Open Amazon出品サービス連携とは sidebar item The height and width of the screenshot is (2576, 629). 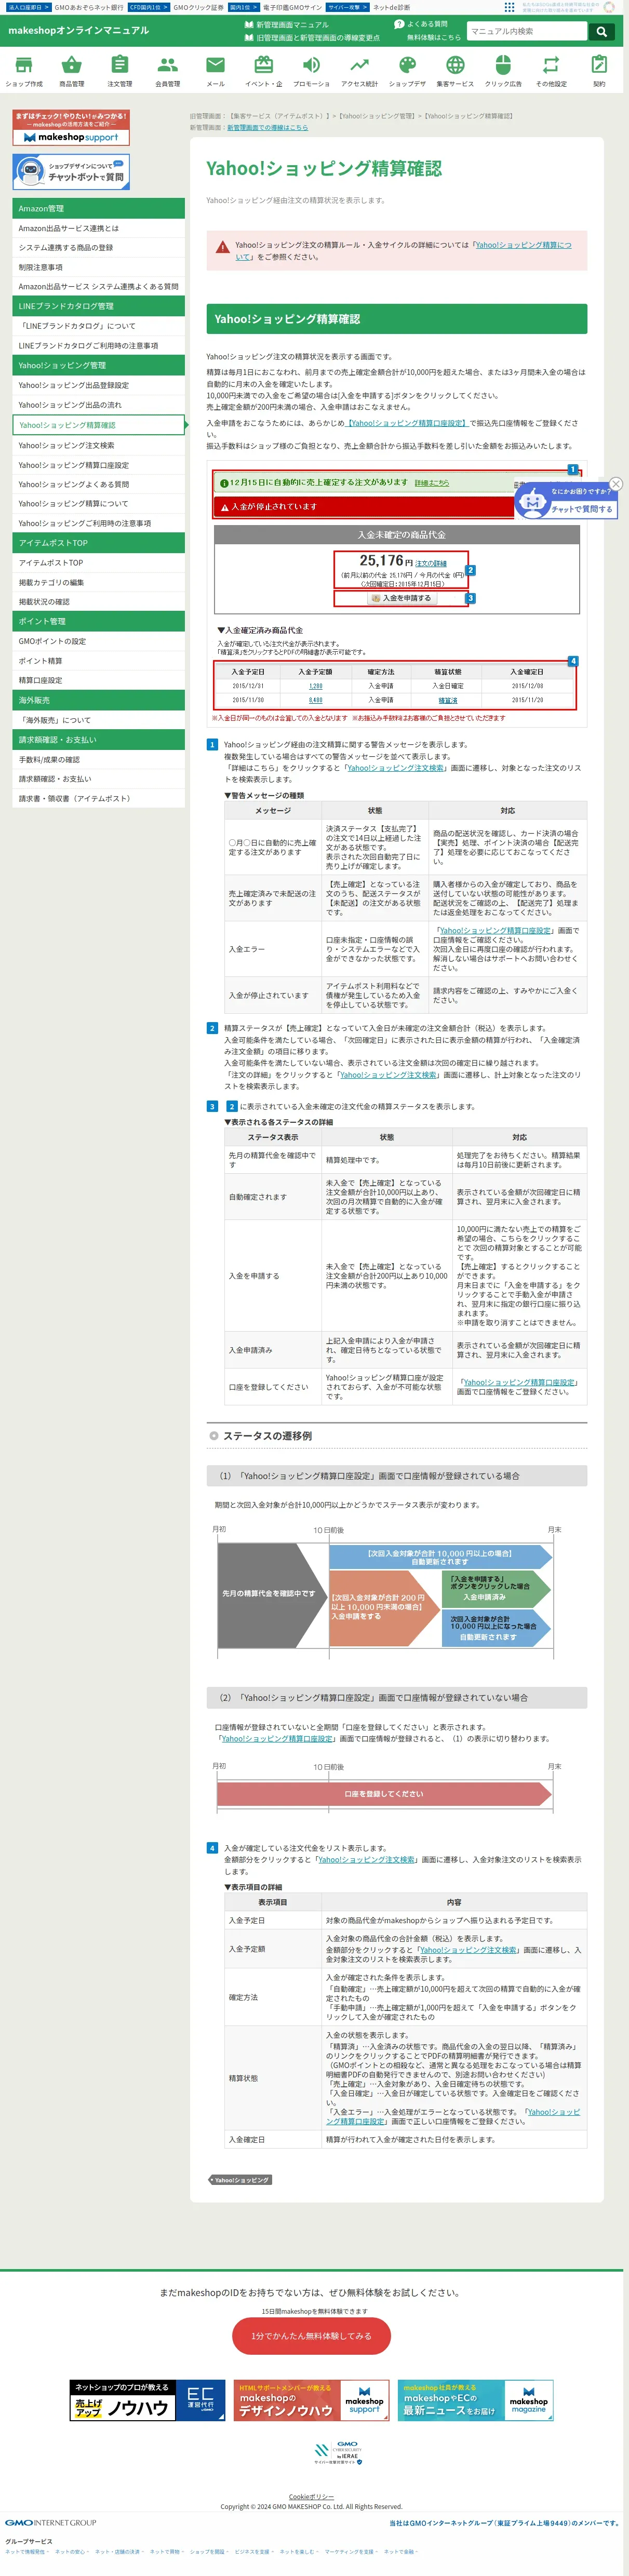click(99, 228)
